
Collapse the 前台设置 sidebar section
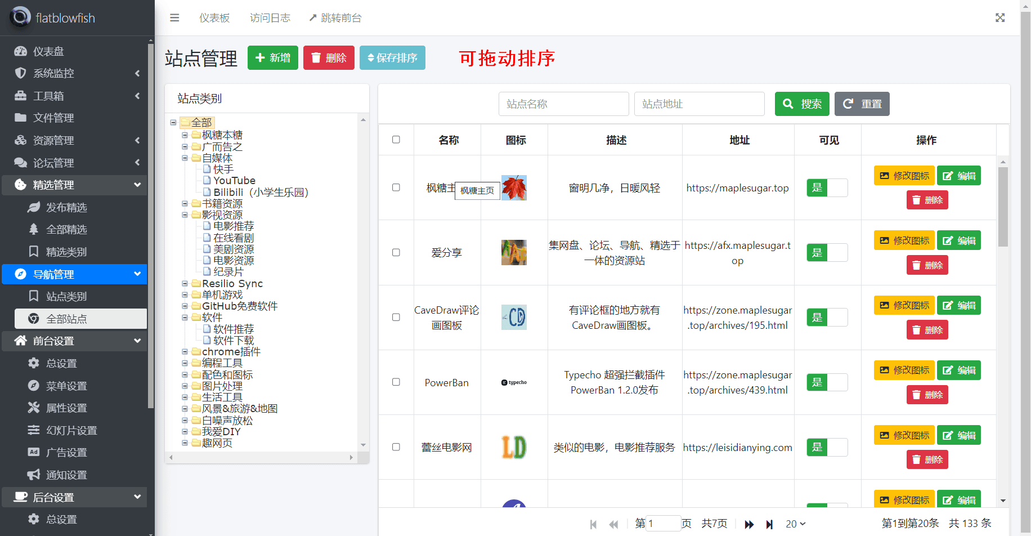click(75, 341)
